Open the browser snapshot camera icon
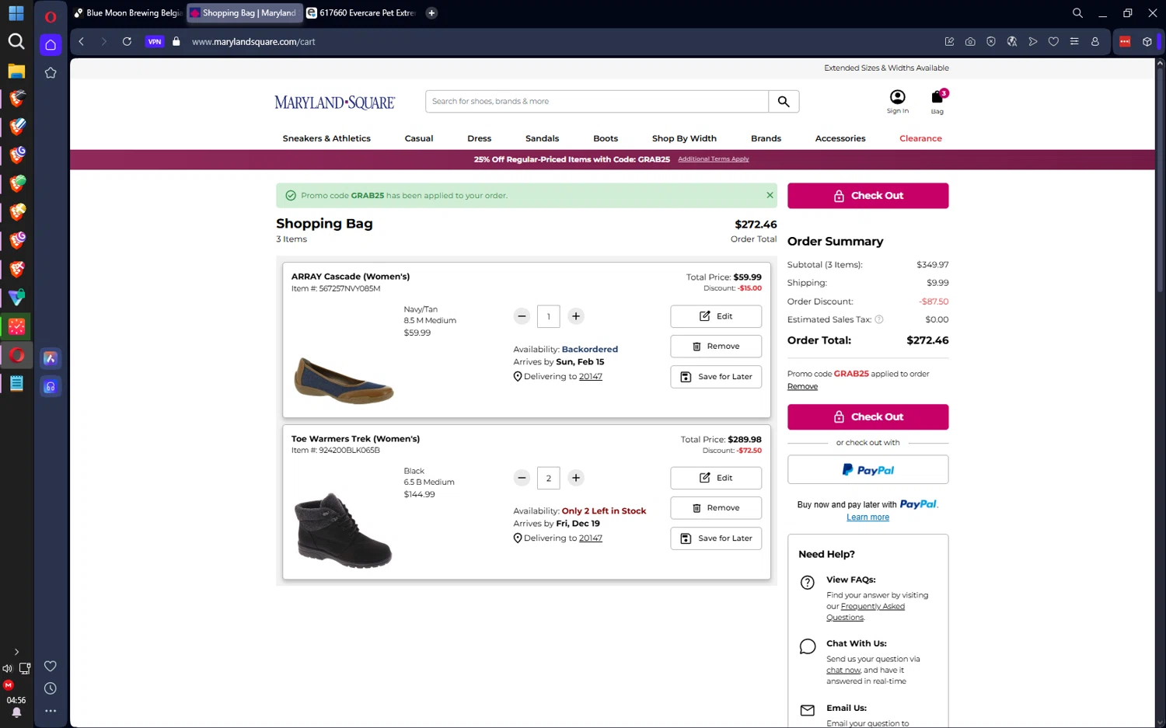The width and height of the screenshot is (1166, 728). tap(970, 42)
